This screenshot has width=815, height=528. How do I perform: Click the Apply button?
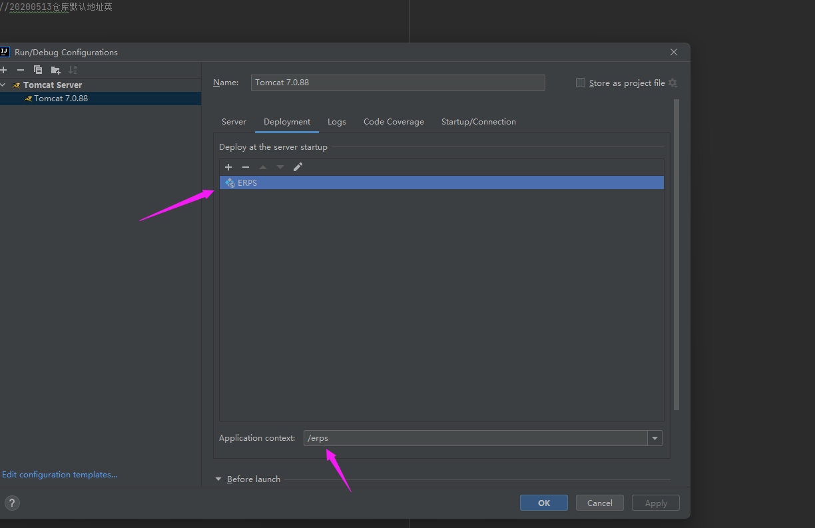(x=656, y=503)
